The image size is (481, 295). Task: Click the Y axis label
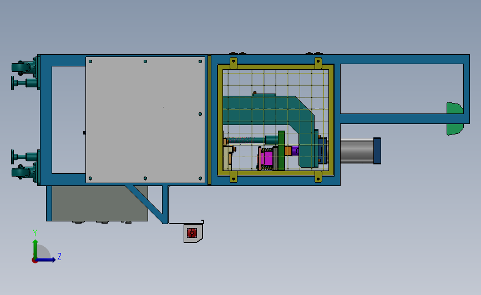click(x=35, y=233)
